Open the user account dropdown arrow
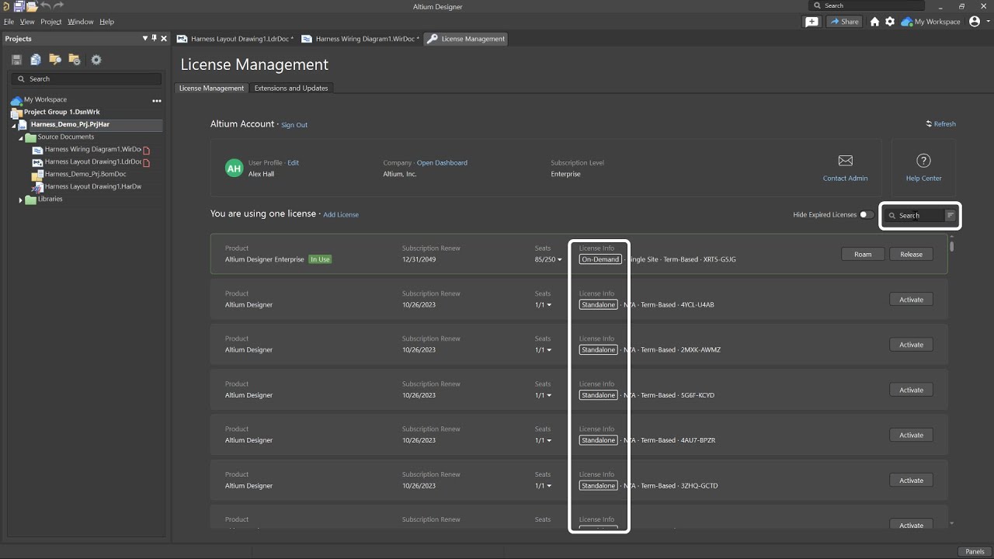The width and height of the screenshot is (994, 559). pos(986,22)
